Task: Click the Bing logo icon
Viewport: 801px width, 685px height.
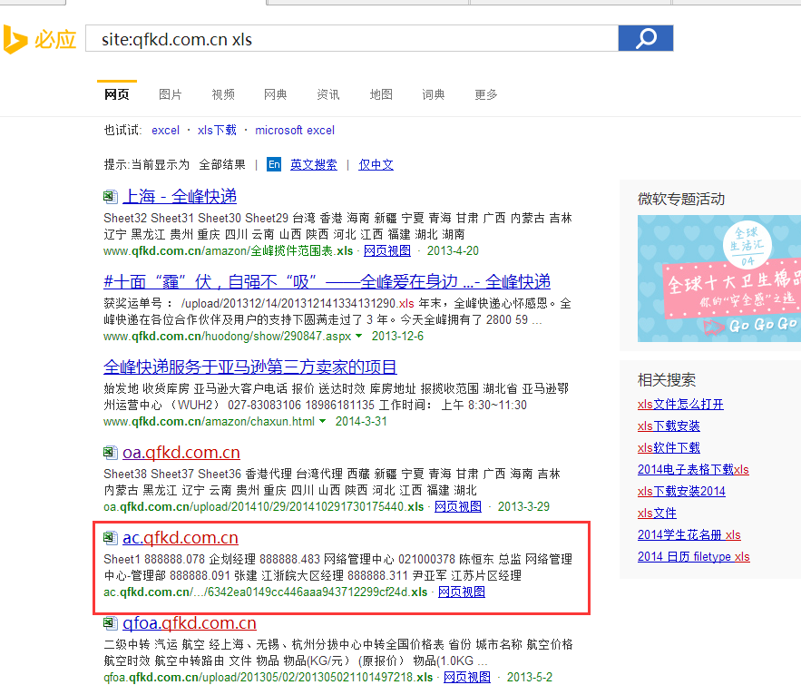Action: click(x=15, y=39)
